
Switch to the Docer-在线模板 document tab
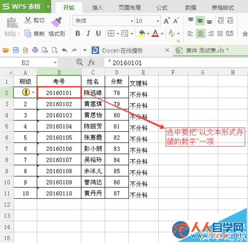(123, 51)
